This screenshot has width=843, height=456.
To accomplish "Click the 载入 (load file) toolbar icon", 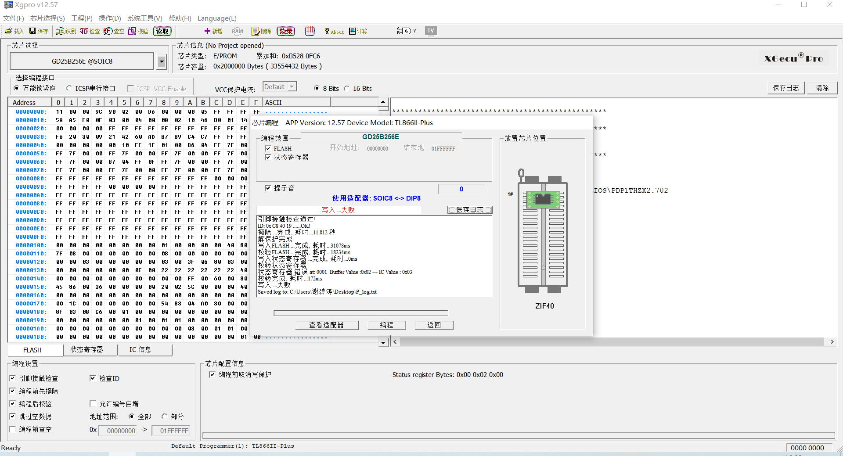I will pyautogui.click(x=14, y=31).
